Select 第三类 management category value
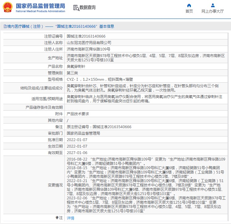The height and width of the screenshot is (224, 231). 72,73
